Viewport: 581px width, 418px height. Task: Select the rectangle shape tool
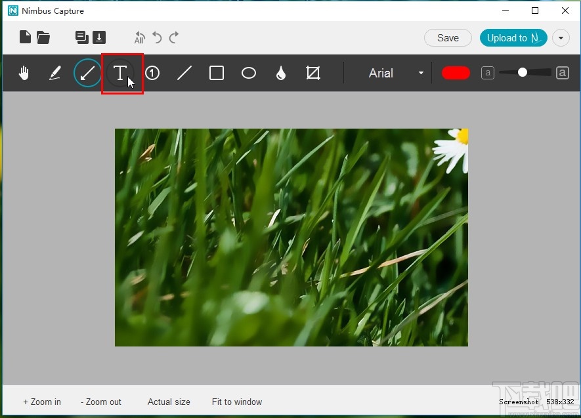217,73
